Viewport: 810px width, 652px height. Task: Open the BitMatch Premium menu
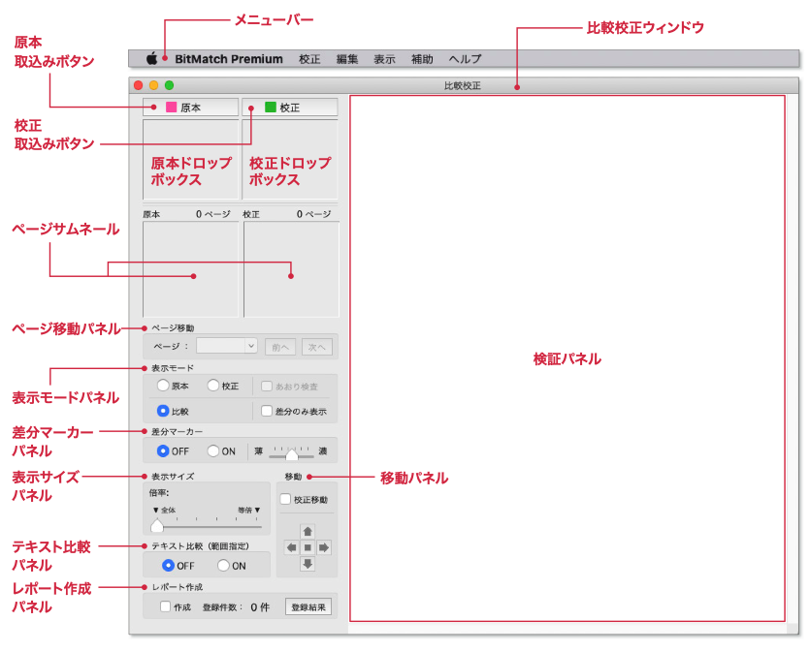click(x=228, y=59)
